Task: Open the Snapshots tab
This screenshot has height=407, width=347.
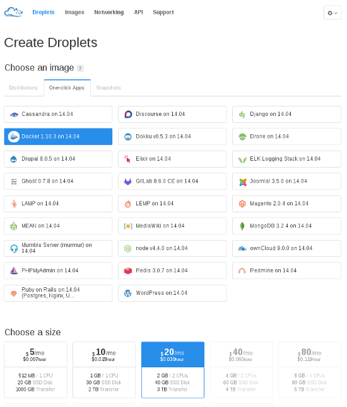Action: point(109,88)
